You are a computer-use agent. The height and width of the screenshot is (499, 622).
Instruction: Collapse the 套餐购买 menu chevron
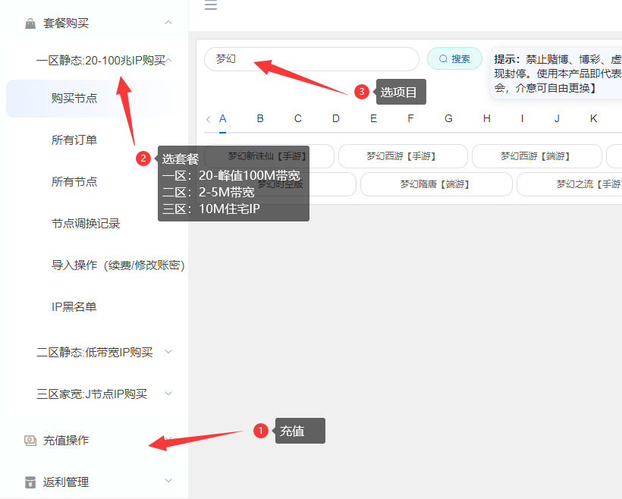click(168, 23)
